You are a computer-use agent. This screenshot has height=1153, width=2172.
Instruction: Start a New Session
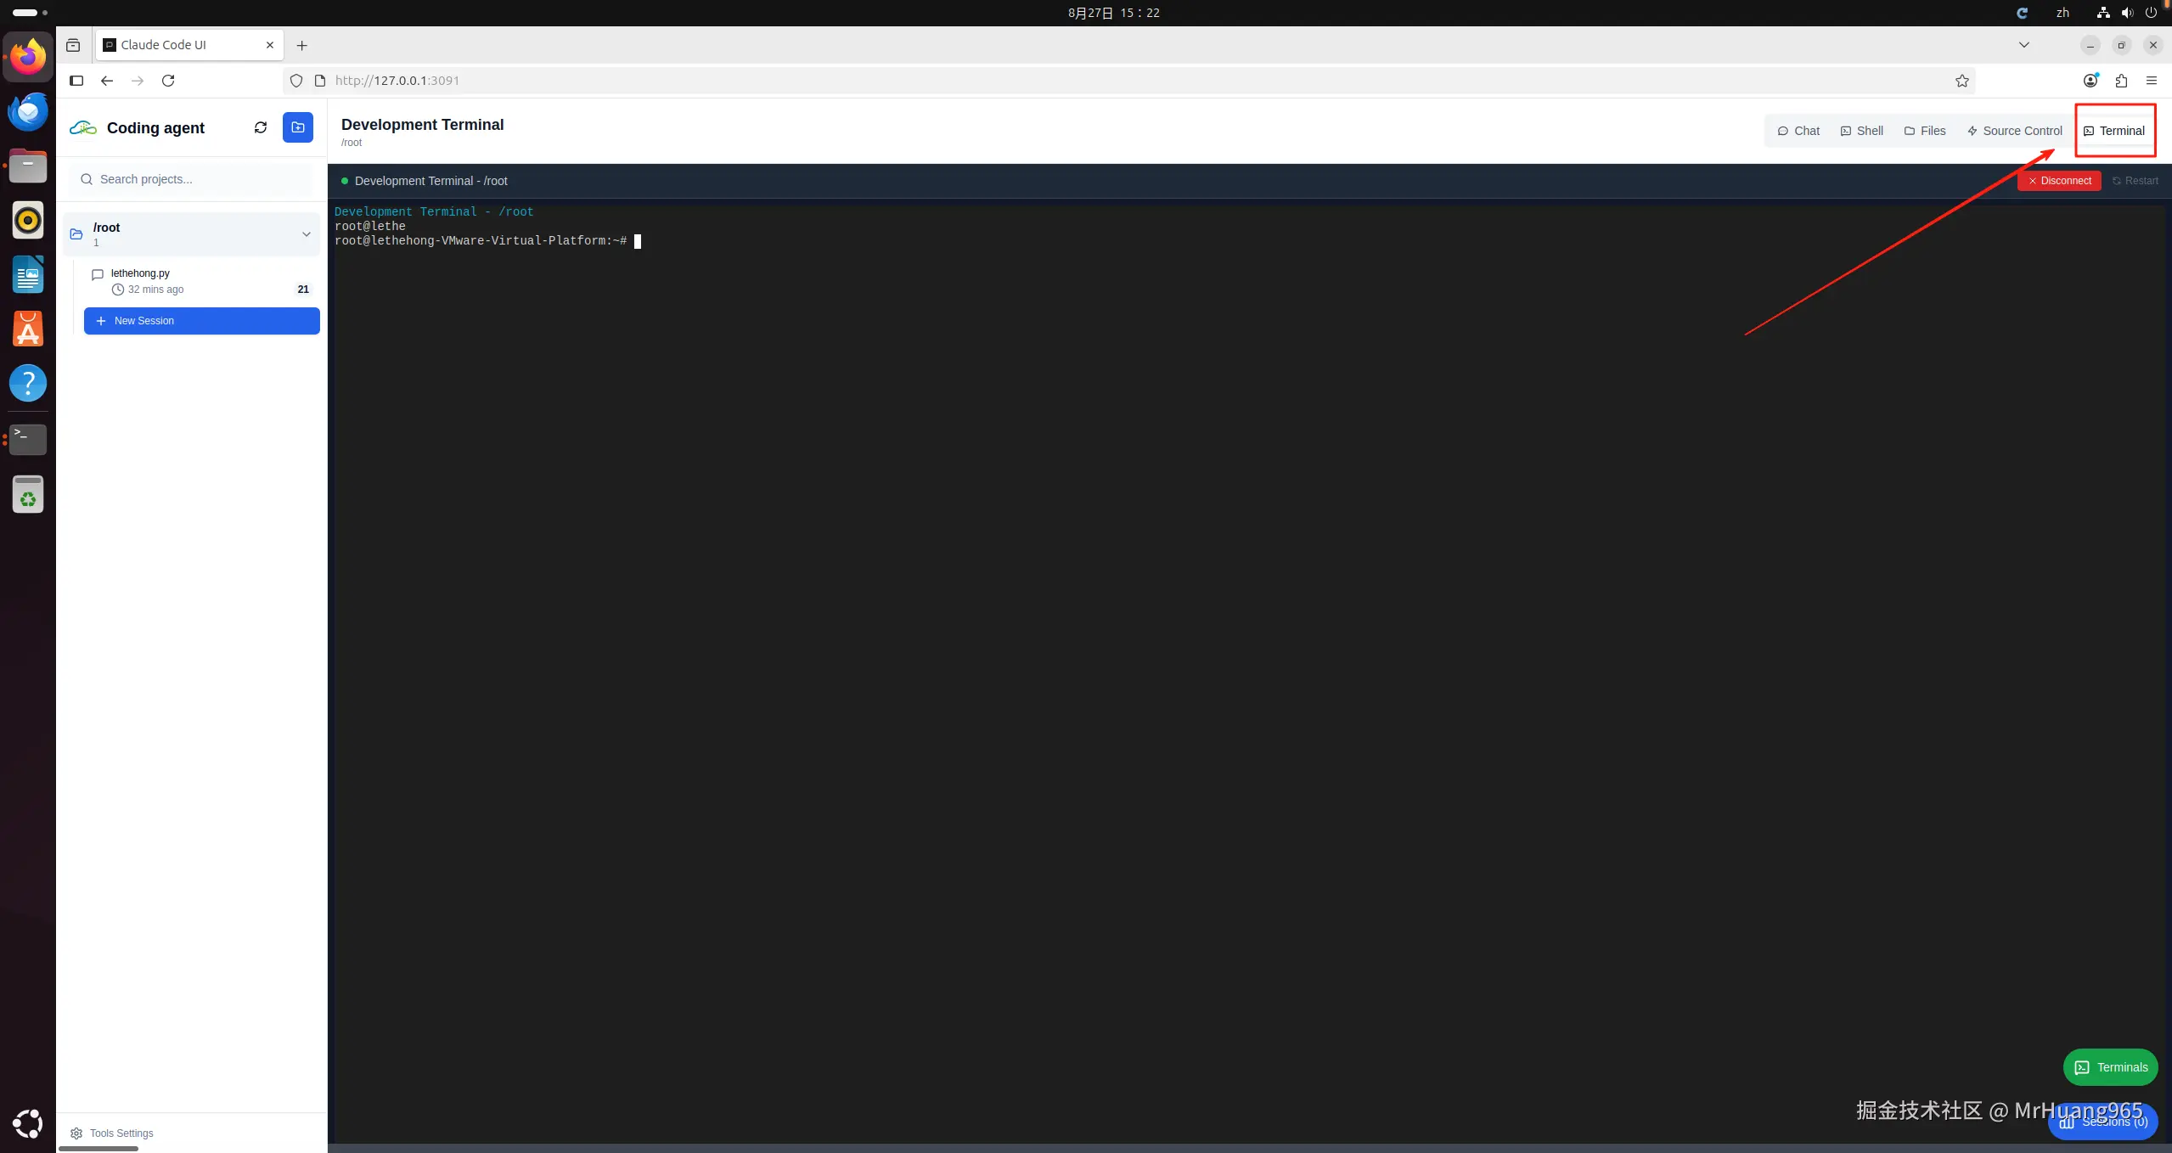(201, 321)
